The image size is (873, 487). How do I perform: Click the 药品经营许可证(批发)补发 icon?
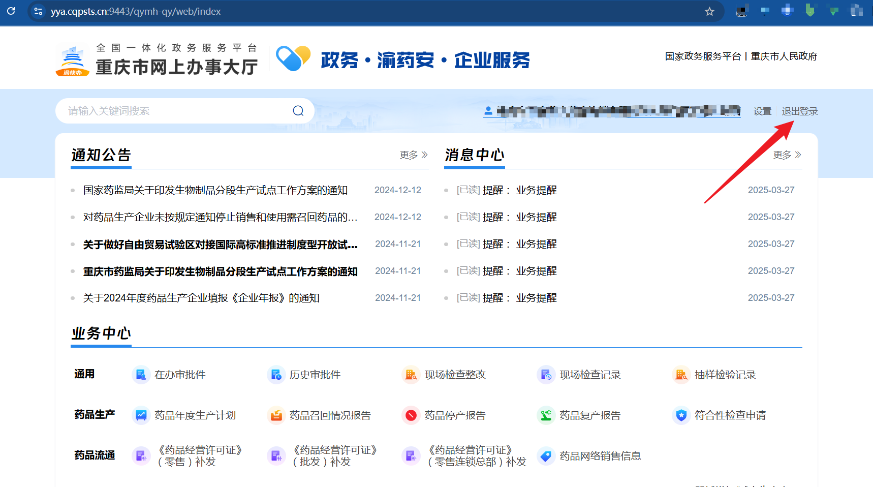[276, 456]
